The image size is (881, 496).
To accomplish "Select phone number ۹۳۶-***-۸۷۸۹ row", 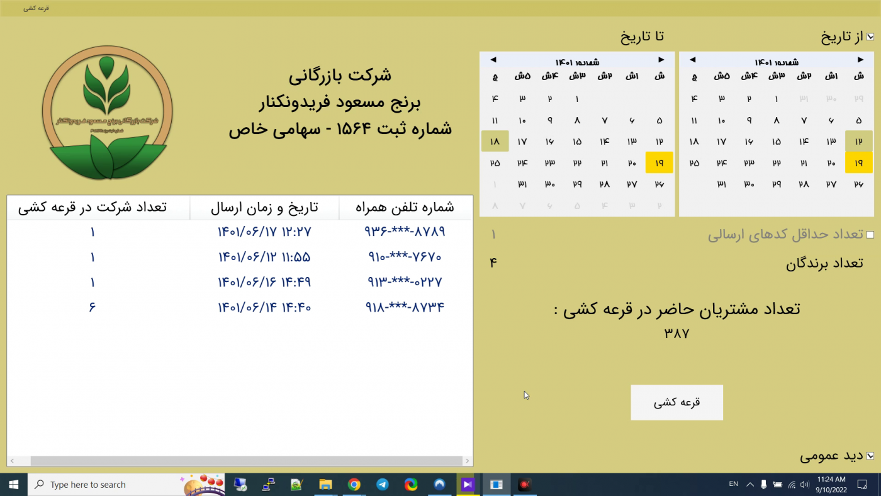I will click(405, 232).
